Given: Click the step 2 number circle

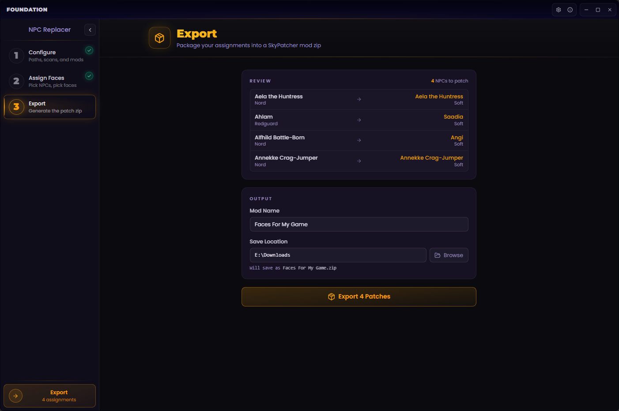Looking at the screenshot, I should [16, 81].
